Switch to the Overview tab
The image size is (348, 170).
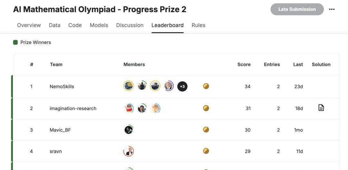(29, 25)
